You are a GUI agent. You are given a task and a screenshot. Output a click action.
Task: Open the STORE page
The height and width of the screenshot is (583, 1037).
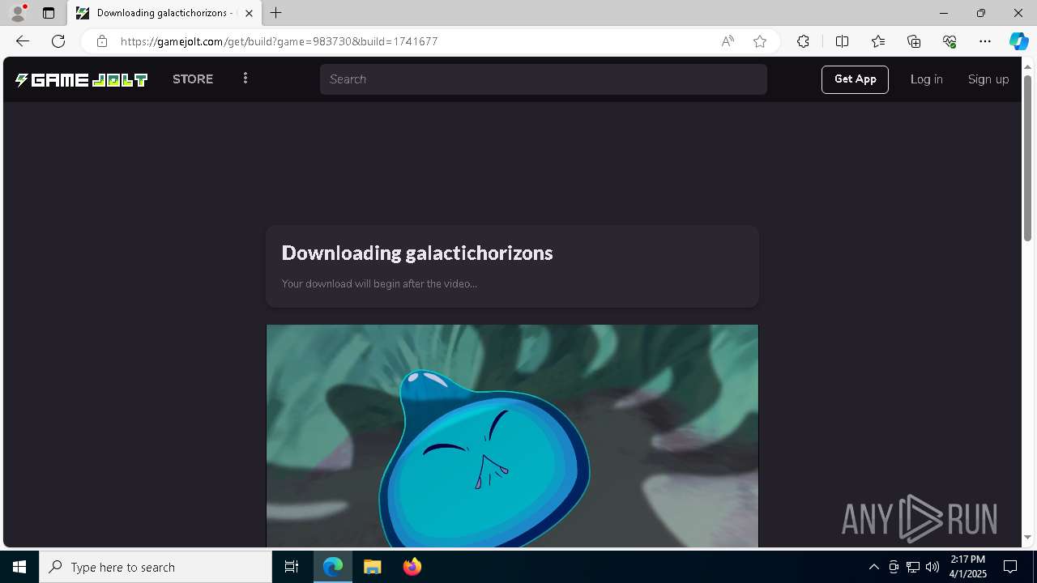193,79
